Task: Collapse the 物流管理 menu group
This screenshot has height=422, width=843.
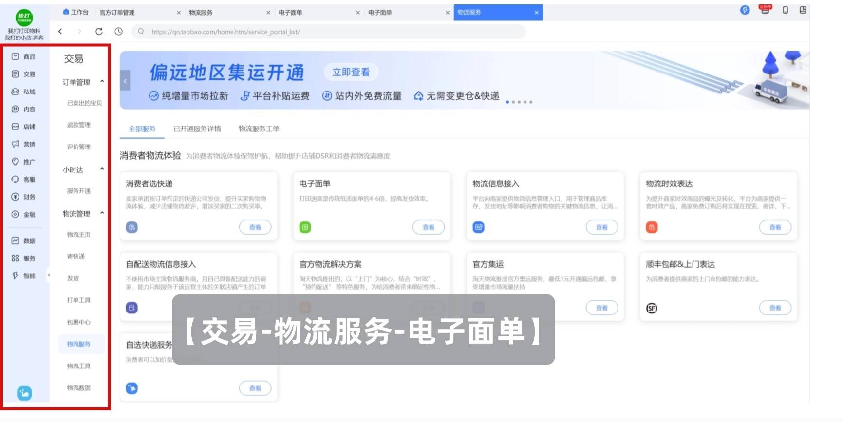Action: (x=102, y=213)
